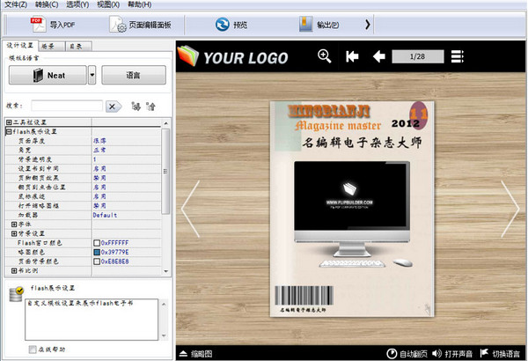Jump to first page arrow icon
Image resolution: width=528 pixels, height=361 pixels.
(352, 56)
